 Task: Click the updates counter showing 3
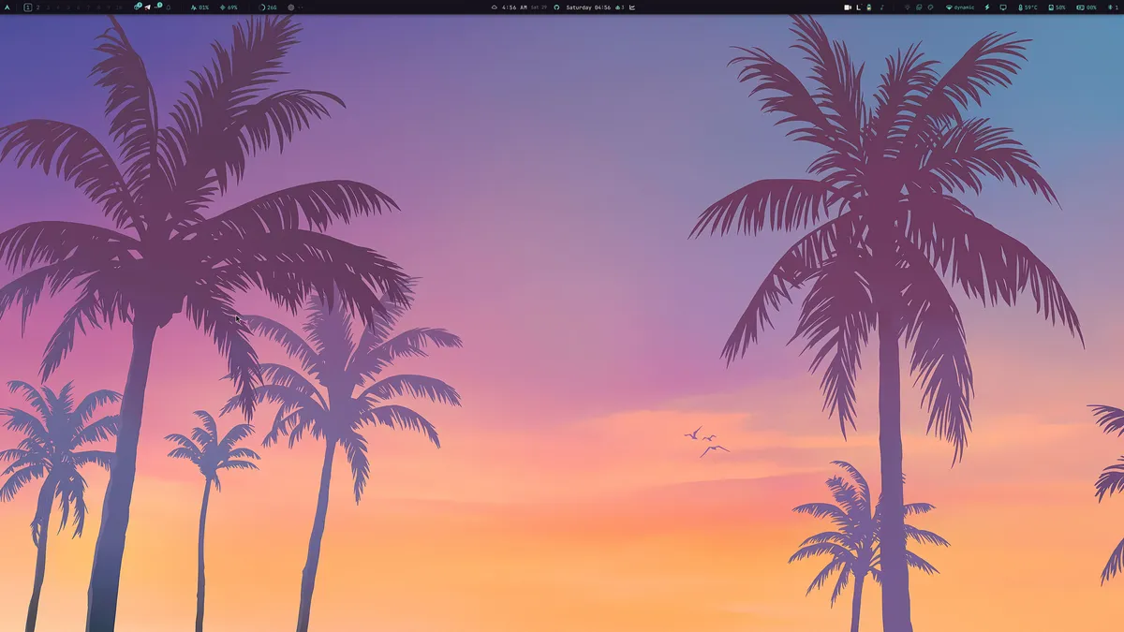620,7
